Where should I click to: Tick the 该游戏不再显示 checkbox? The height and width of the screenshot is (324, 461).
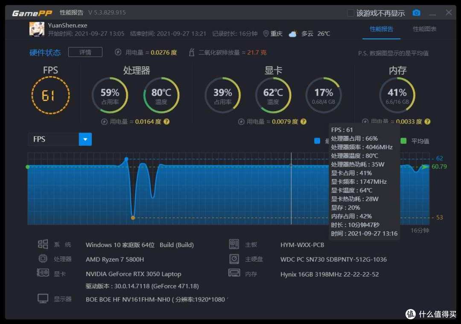coord(350,13)
